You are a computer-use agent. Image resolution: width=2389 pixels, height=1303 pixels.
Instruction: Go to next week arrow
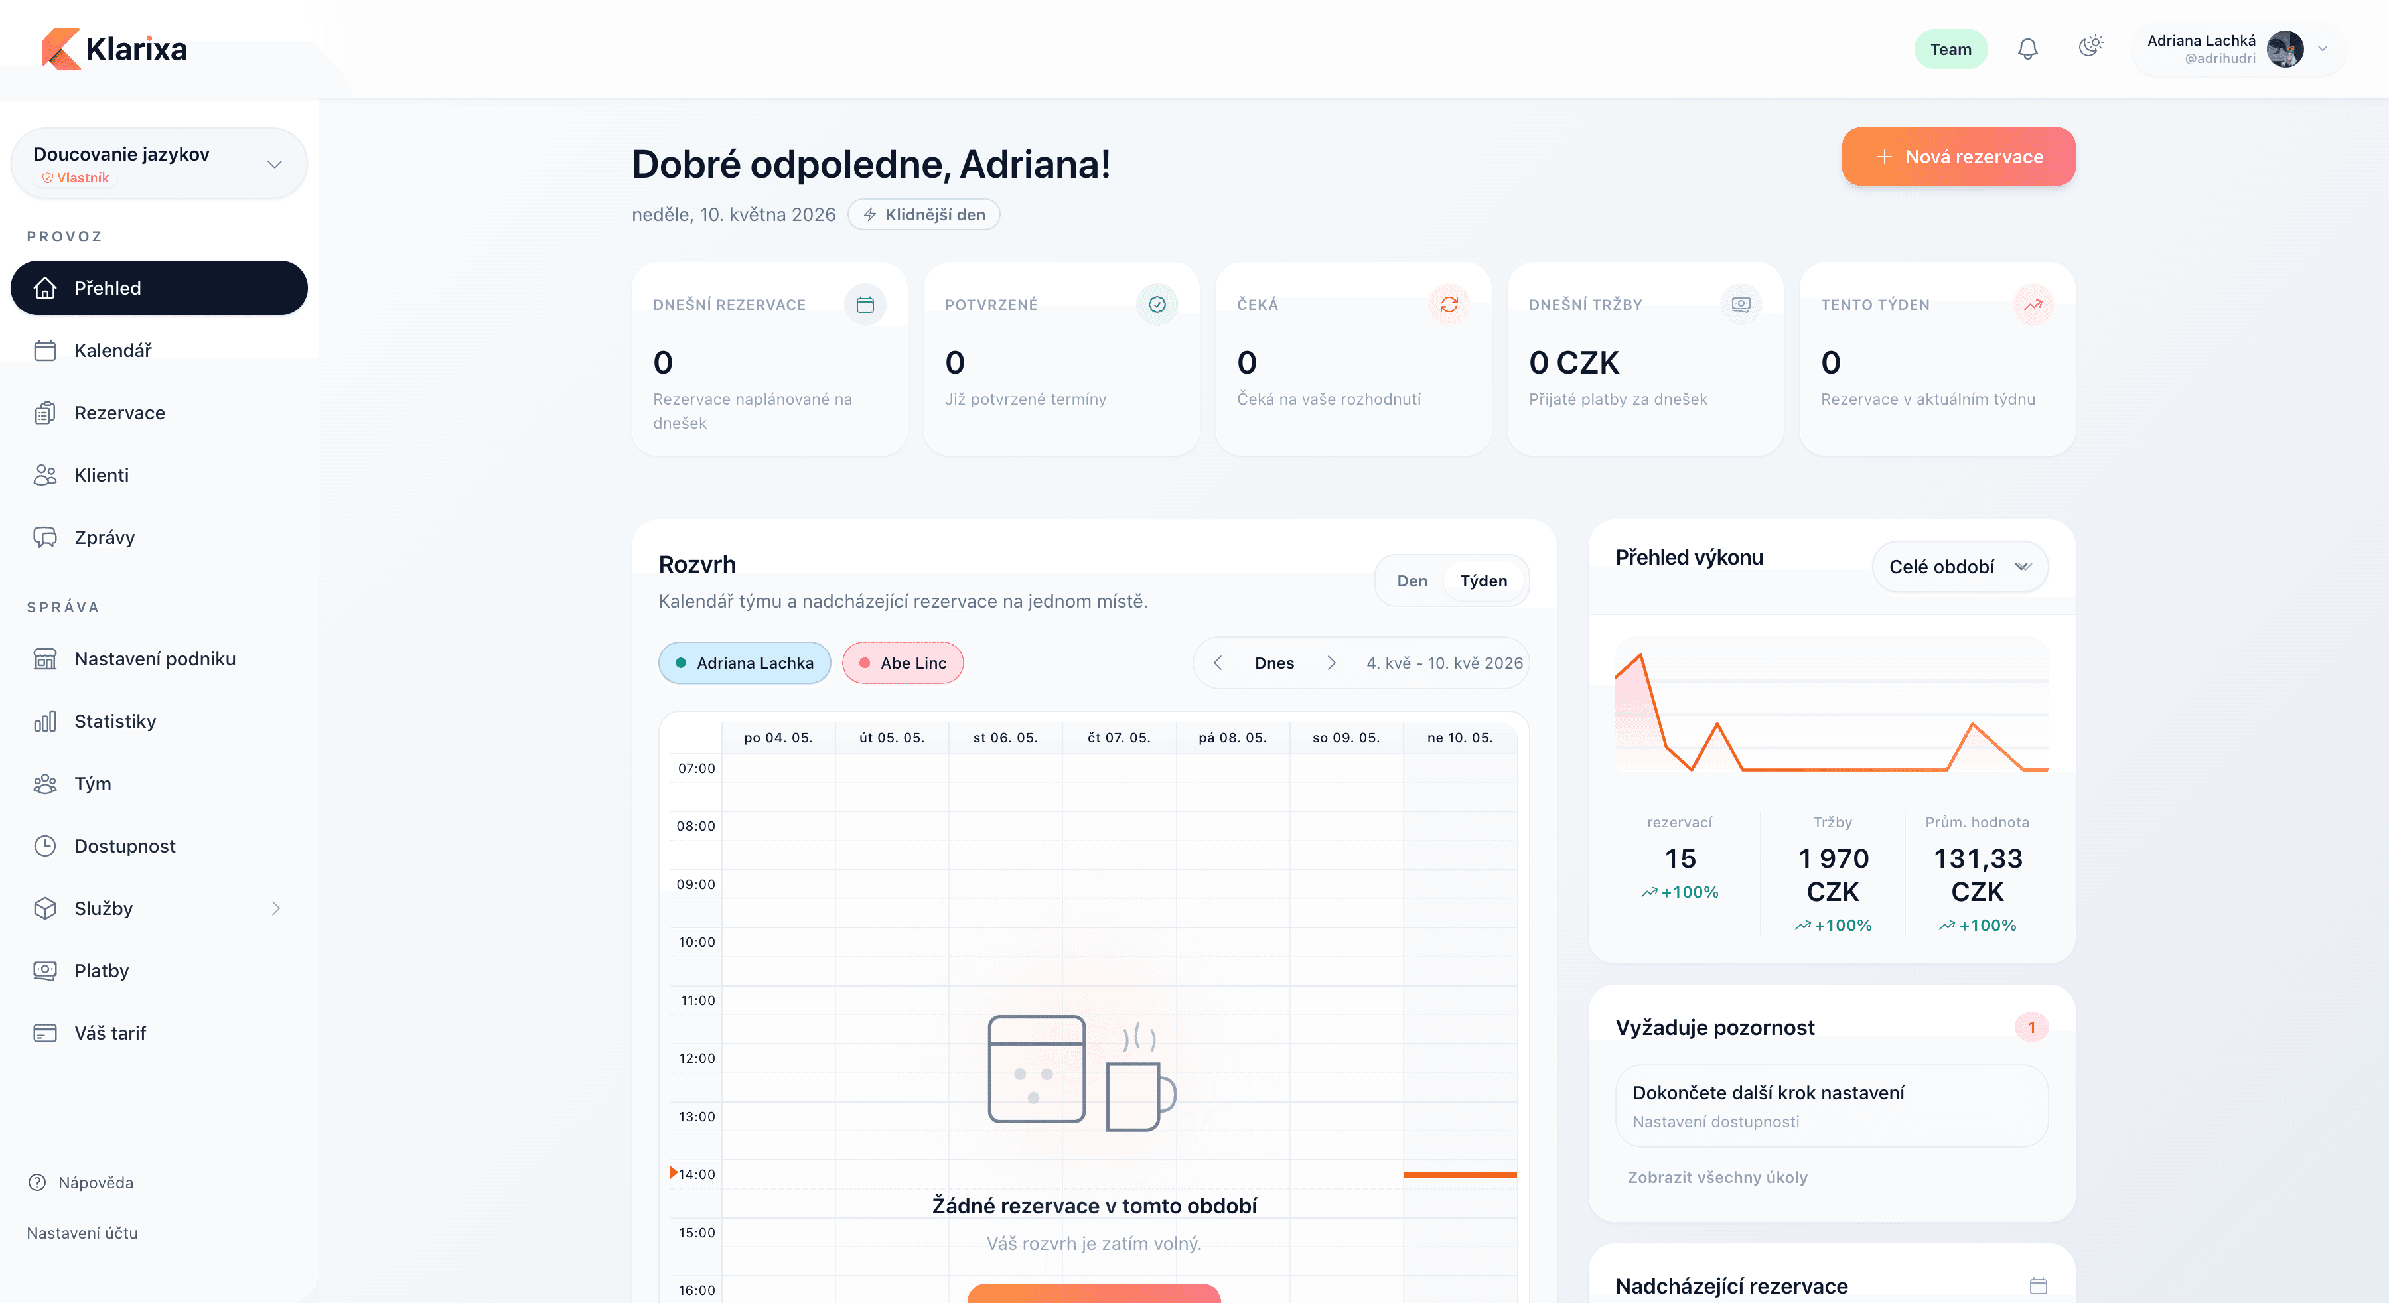pyautogui.click(x=1331, y=663)
